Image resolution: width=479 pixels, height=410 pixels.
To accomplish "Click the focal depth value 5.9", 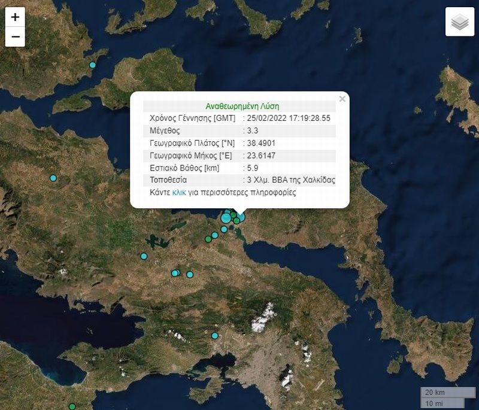I will point(253,168).
